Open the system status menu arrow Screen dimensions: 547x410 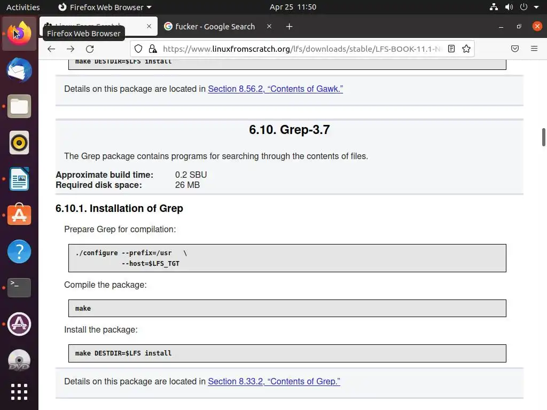(x=536, y=7)
